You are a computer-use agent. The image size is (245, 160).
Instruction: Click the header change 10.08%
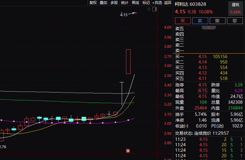click(x=206, y=12)
